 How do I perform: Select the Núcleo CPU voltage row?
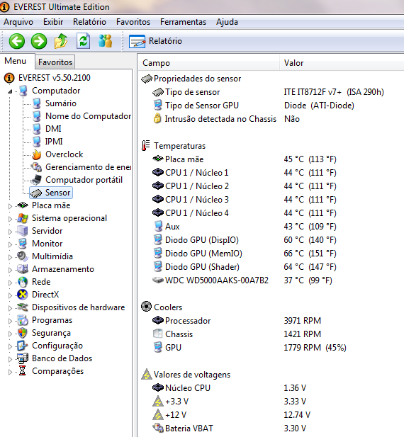[229, 388]
